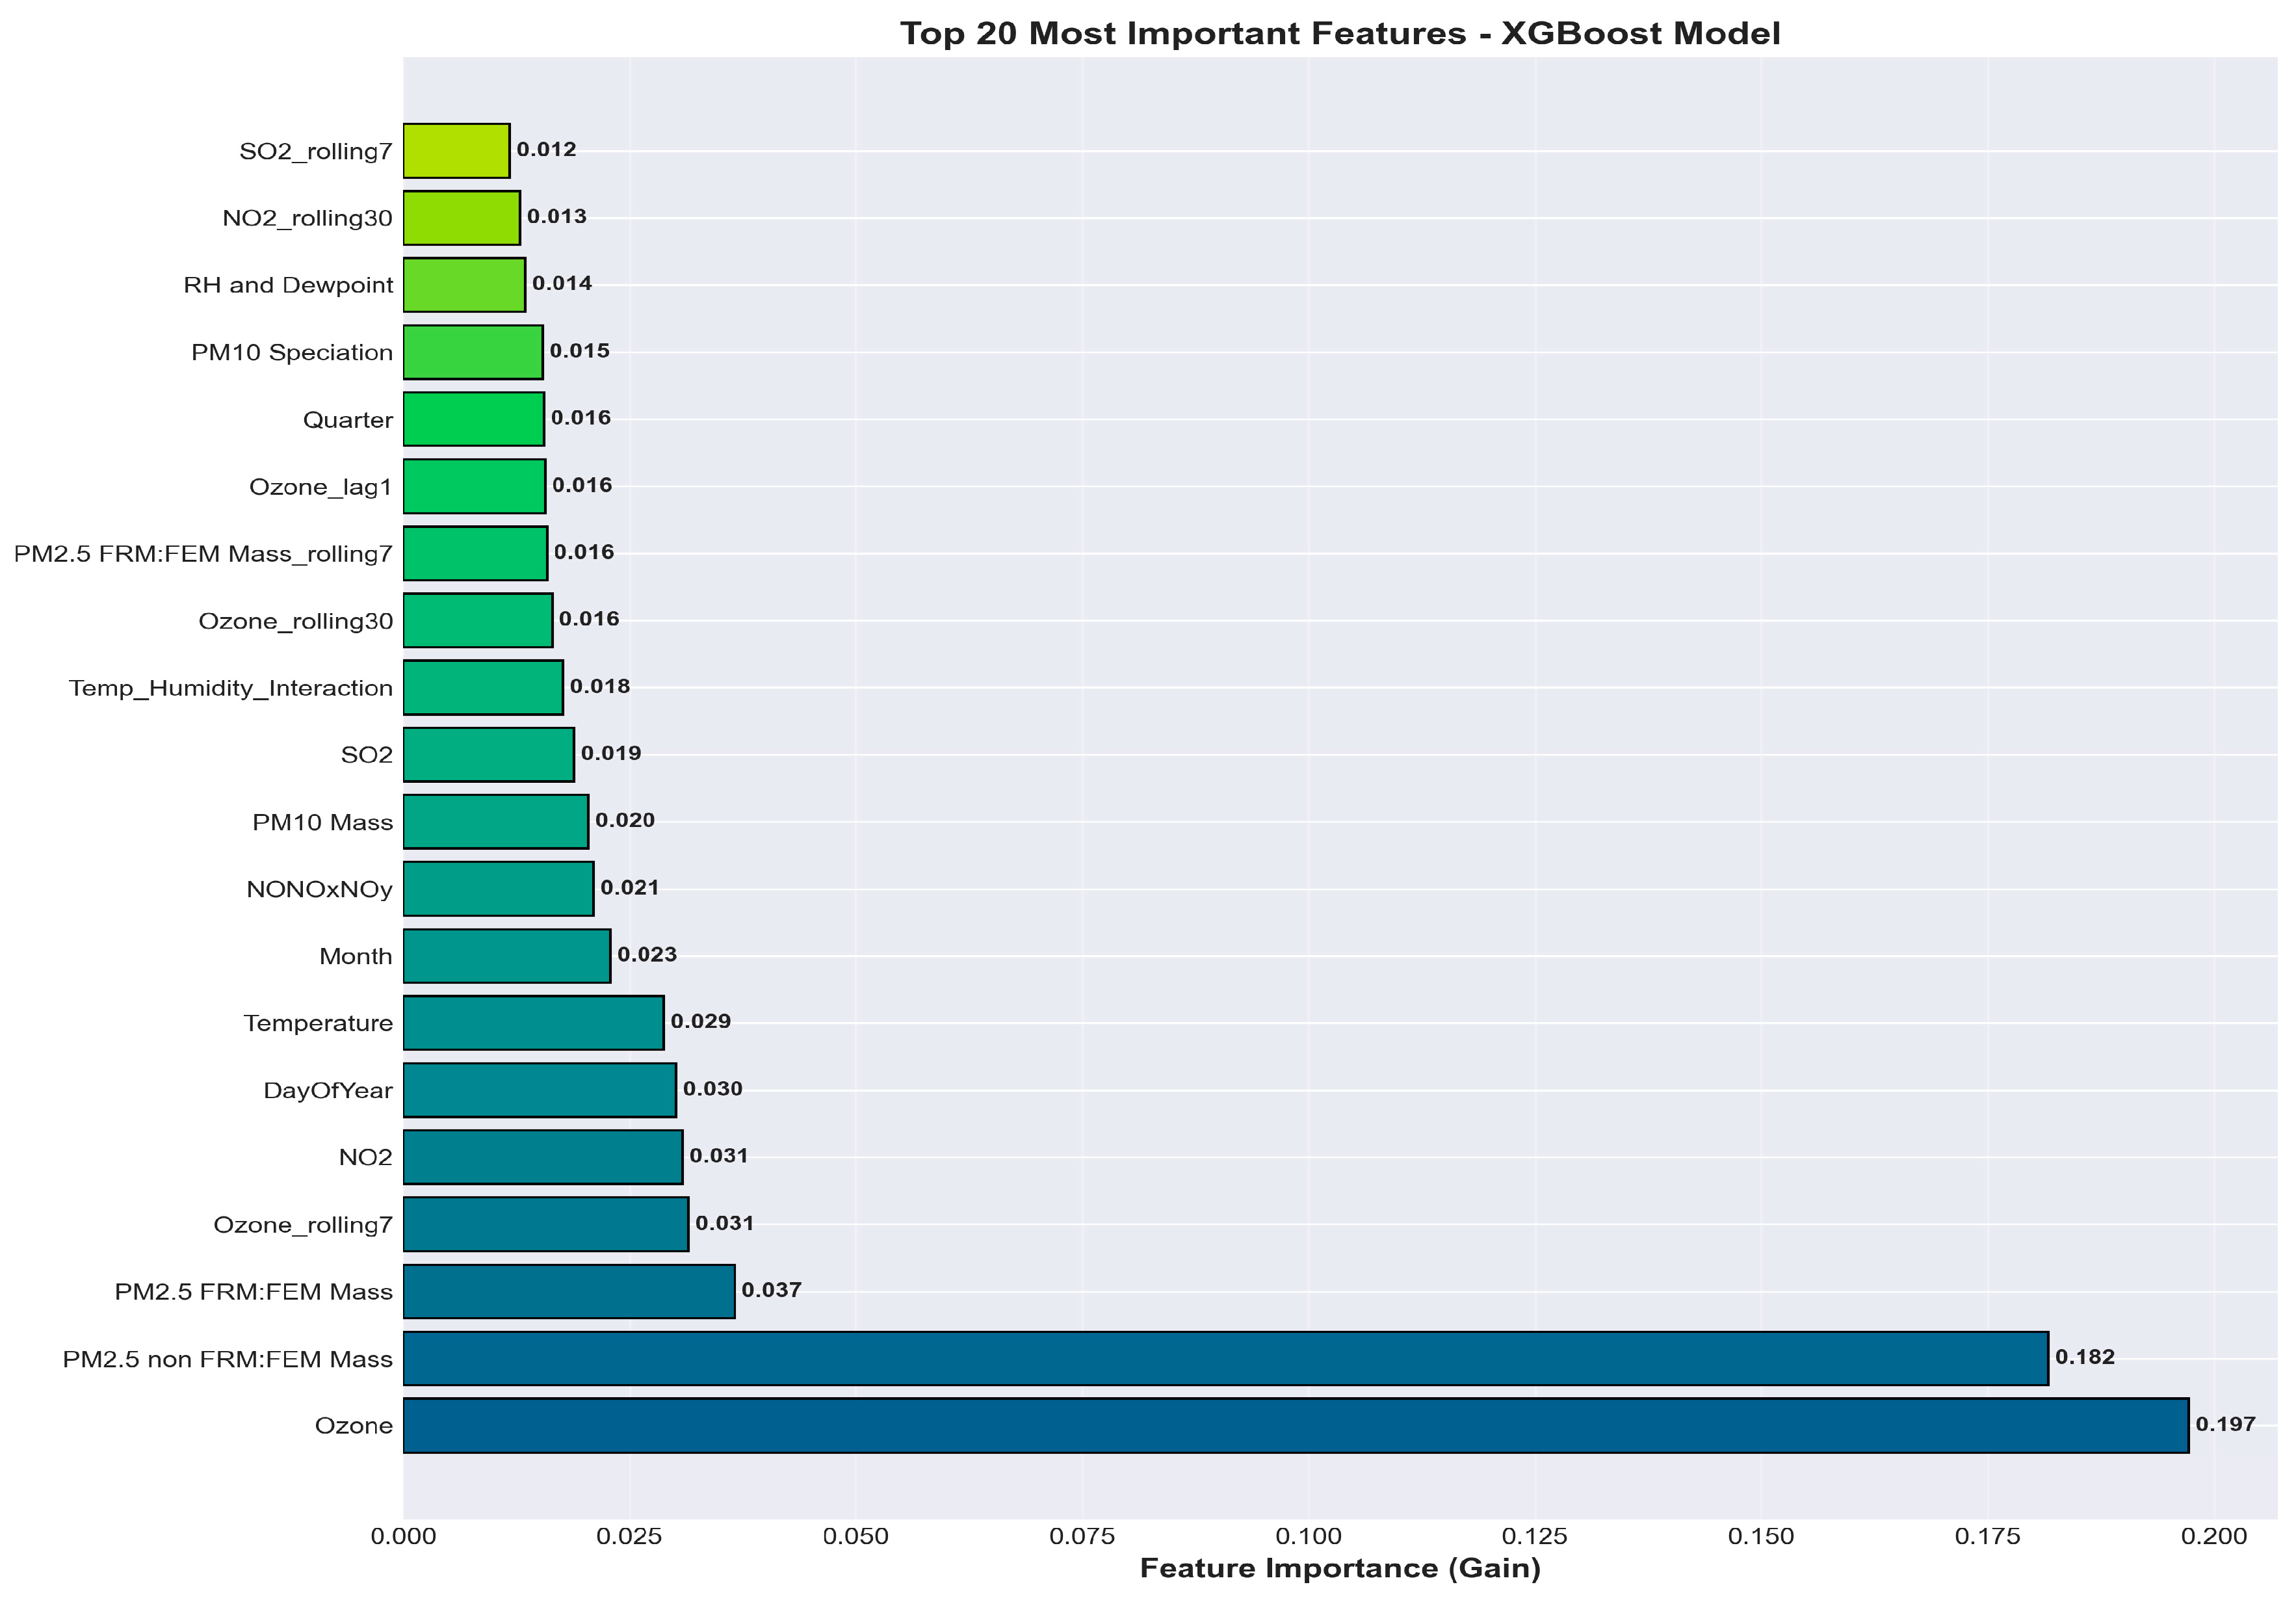This screenshot has width=2296, height=1602.
Task: Click the NO2_rolling30 bar
Action: pos(461,218)
